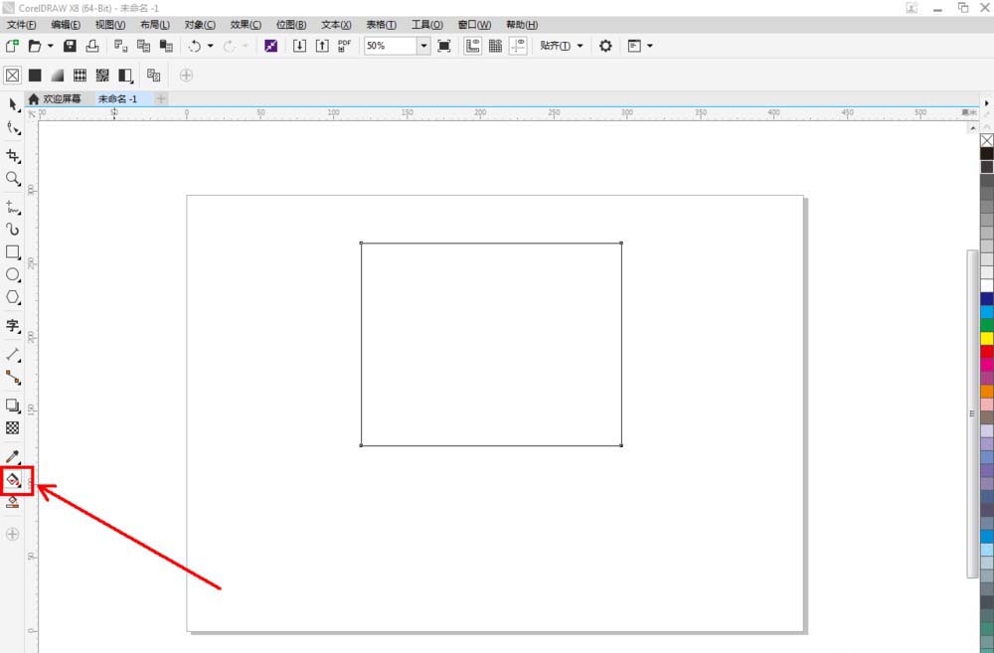Select the Parallel Dimension tool

point(13,355)
